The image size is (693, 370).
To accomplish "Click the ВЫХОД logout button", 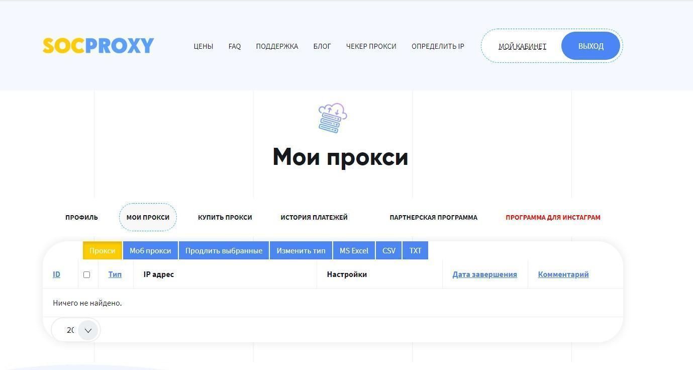I will click(591, 46).
